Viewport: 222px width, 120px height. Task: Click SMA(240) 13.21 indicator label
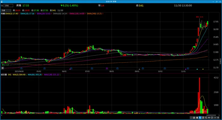(94, 14)
